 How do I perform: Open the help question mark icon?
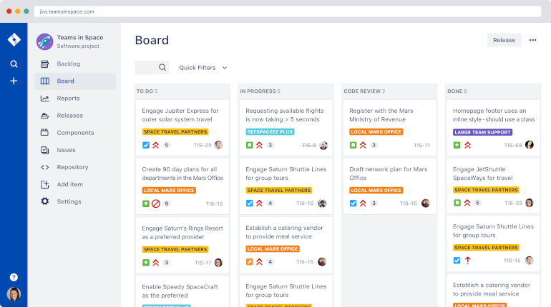tap(14, 277)
